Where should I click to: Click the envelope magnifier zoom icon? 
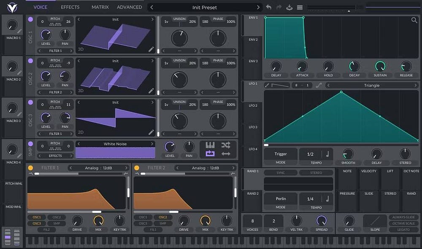pos(414,20)
